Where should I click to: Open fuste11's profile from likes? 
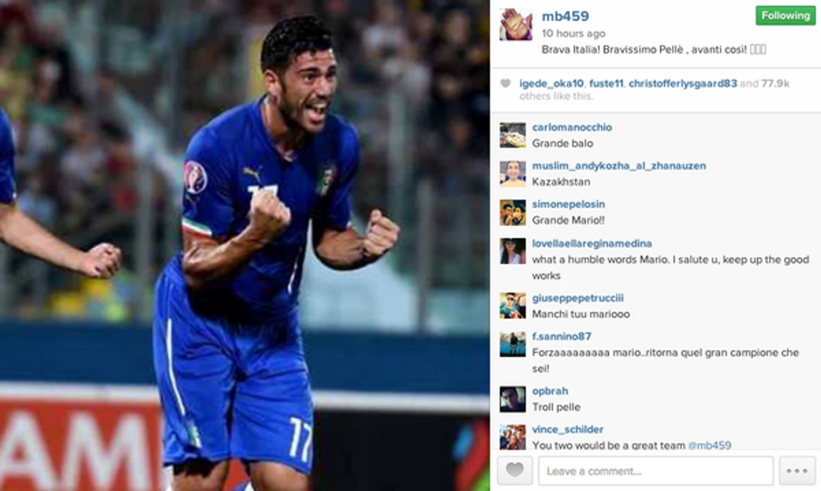[606, 84]
